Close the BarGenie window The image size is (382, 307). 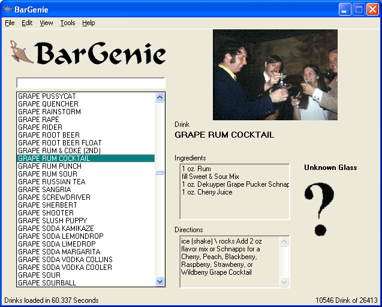[x=373, y=10]
